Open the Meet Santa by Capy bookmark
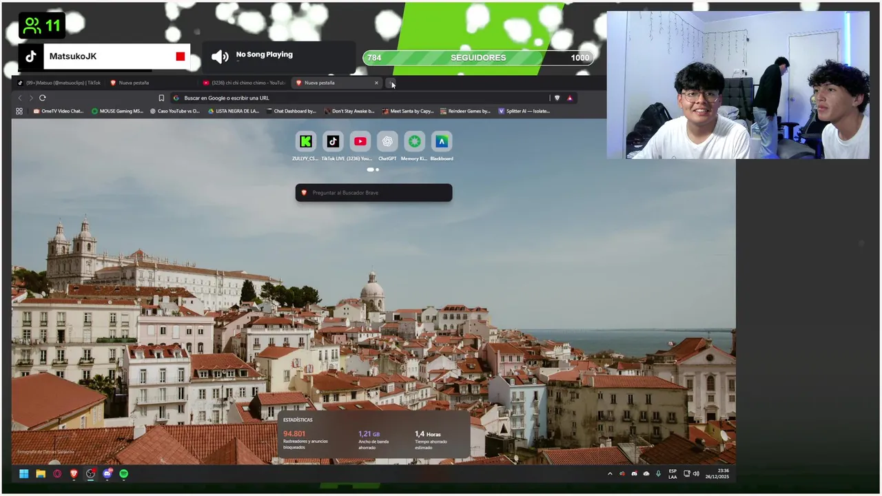882x496 pixels. [407, 111]
